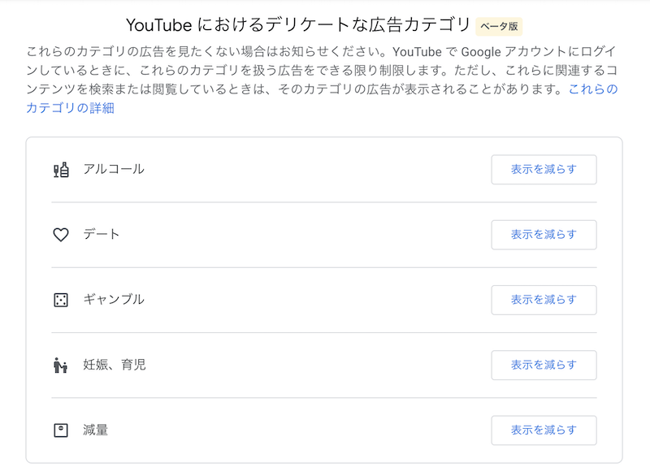Screen dimensions: 650x476
Task: Click the parent and child icon
Action: tap(60, 365)
